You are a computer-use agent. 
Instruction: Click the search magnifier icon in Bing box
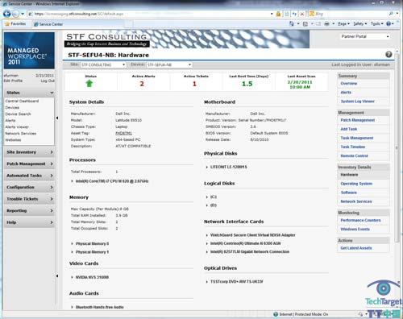pyautogui.click(x=391, y=14)
